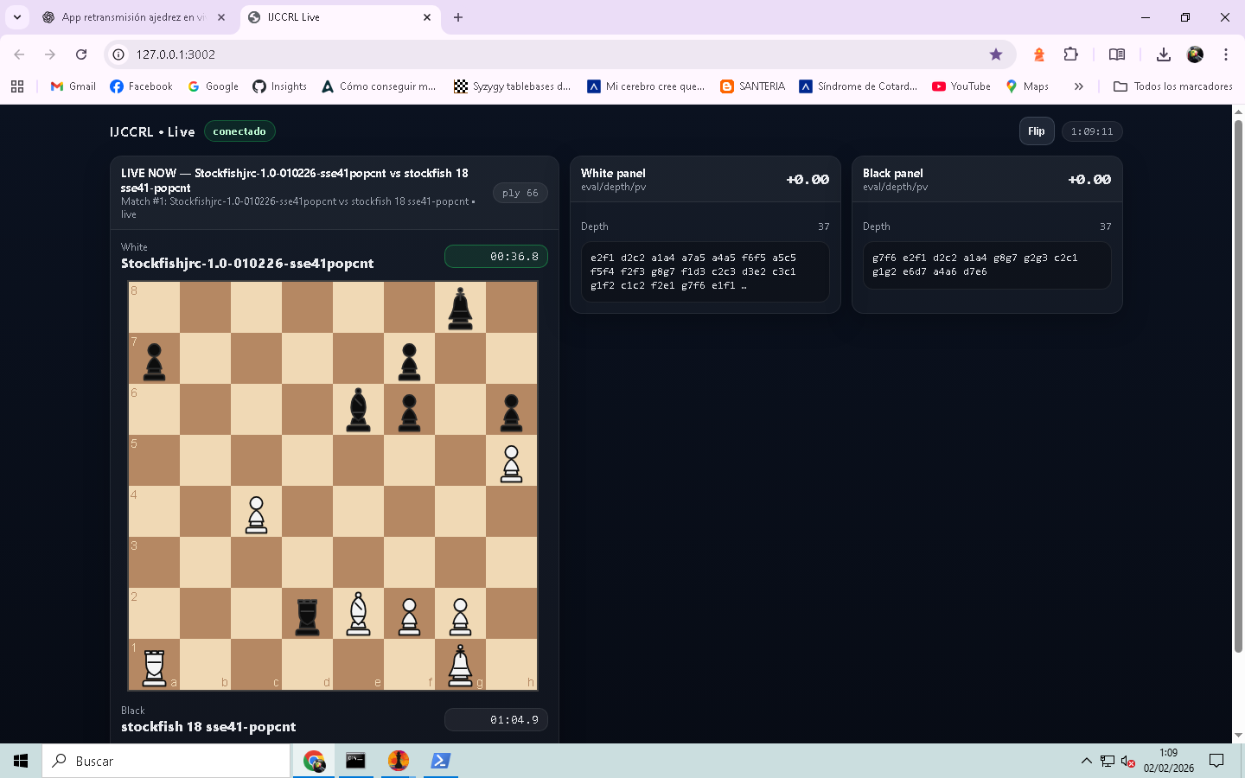Open the tab search dropdown arrow
Viewport: 1245px width, 778px height.
(17, 17)
